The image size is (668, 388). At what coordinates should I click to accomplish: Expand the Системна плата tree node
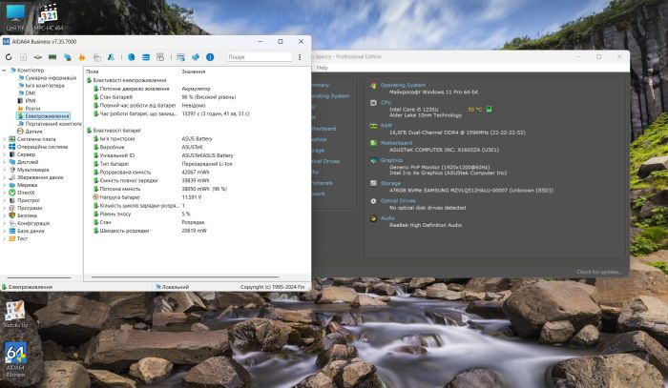(4, 139)
